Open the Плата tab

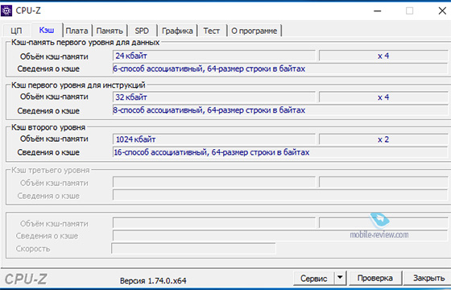77,31
